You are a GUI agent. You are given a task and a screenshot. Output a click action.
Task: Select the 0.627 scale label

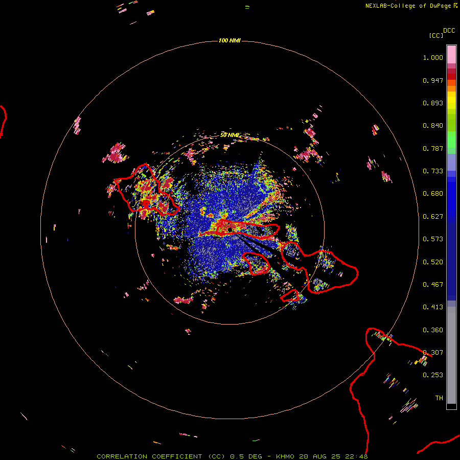click(x=433, y=217)
